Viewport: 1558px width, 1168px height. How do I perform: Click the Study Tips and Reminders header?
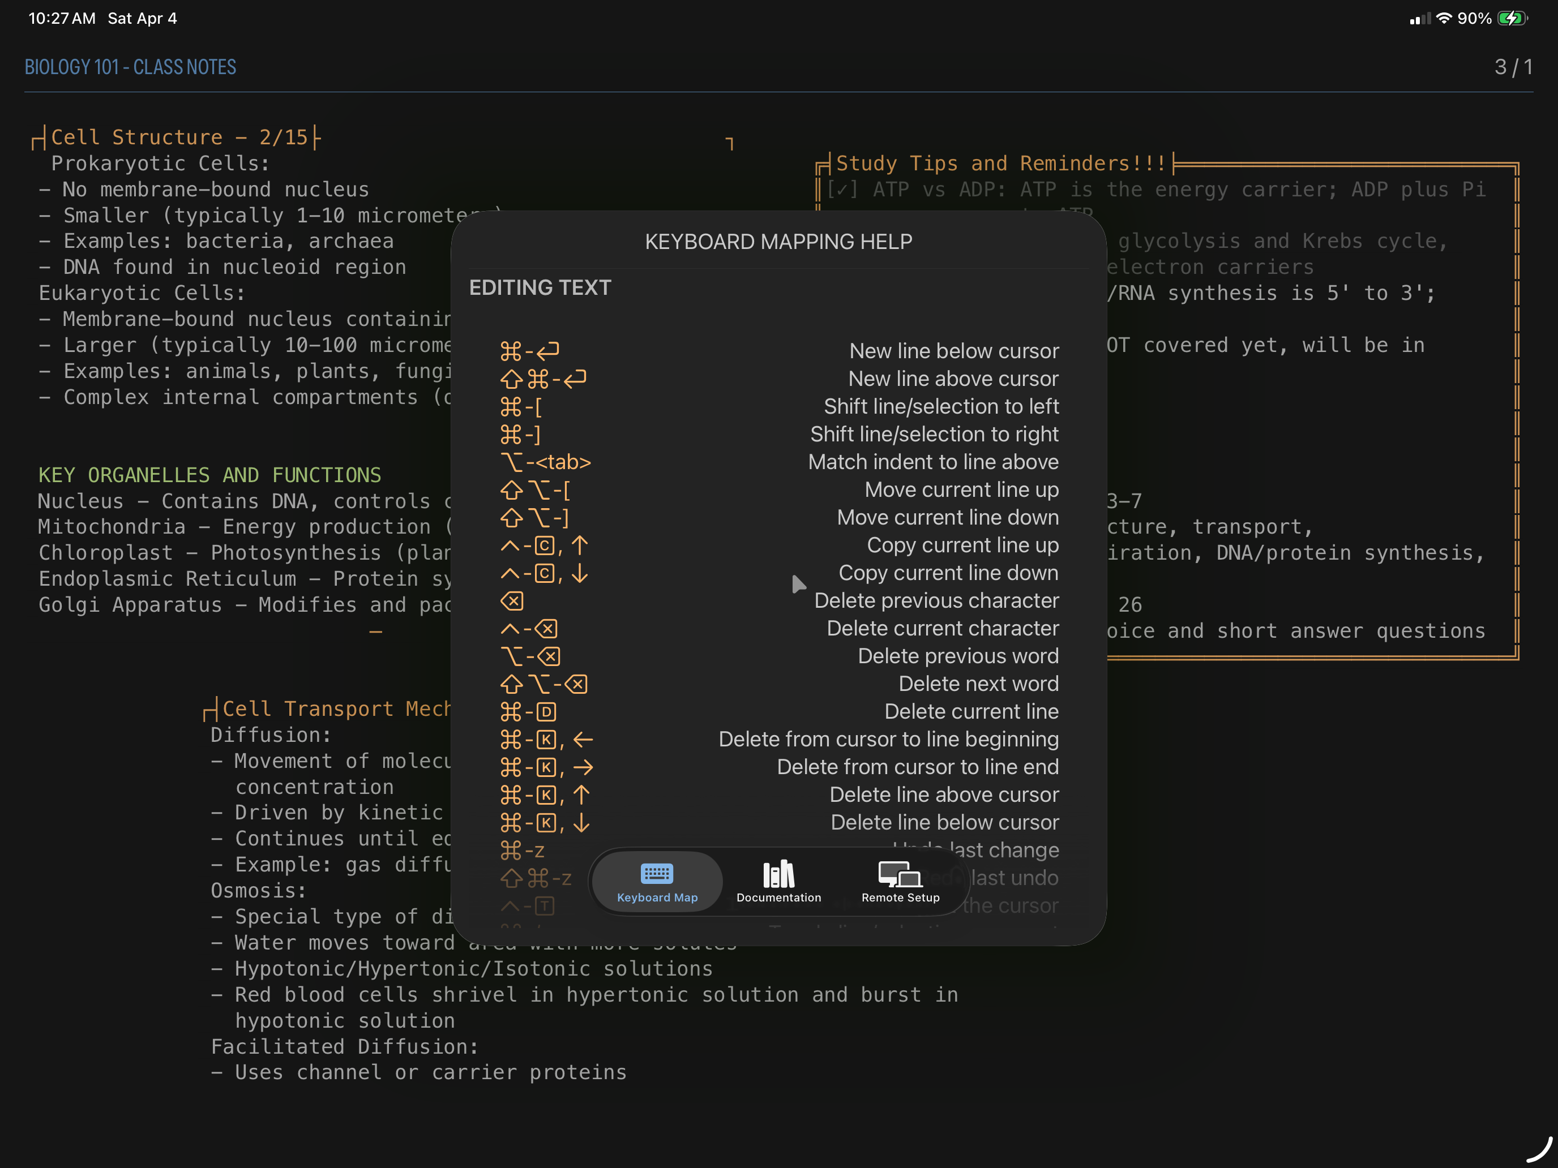1000,164
